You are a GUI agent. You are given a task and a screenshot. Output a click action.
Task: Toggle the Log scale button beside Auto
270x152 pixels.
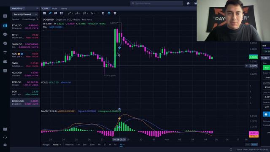coord(248,144)
